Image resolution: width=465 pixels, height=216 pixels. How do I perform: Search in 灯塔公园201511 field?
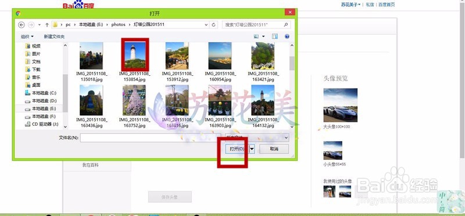pyautogui.click(x=256, y=25)
